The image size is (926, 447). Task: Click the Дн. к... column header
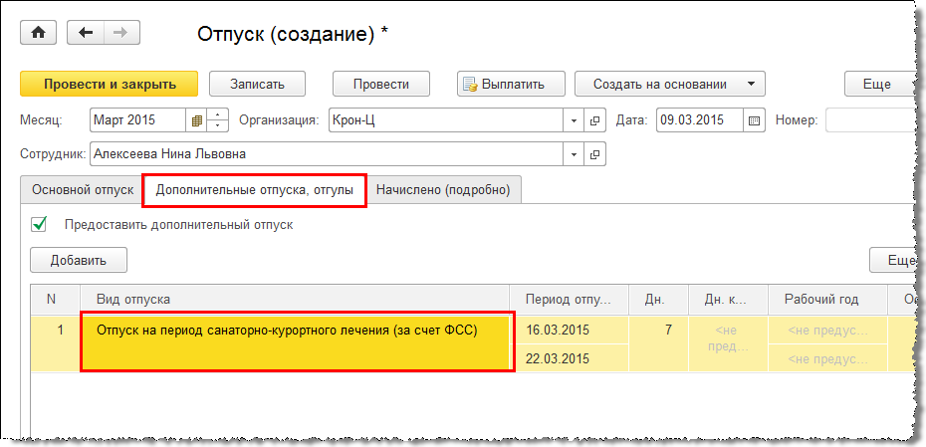728,300
